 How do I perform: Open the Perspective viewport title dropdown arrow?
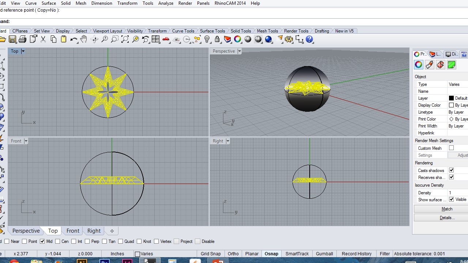click(x=239, y=51)
